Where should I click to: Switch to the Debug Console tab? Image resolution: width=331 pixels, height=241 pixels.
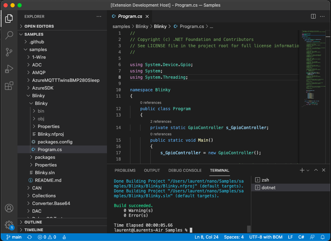[x=185, y=170]
